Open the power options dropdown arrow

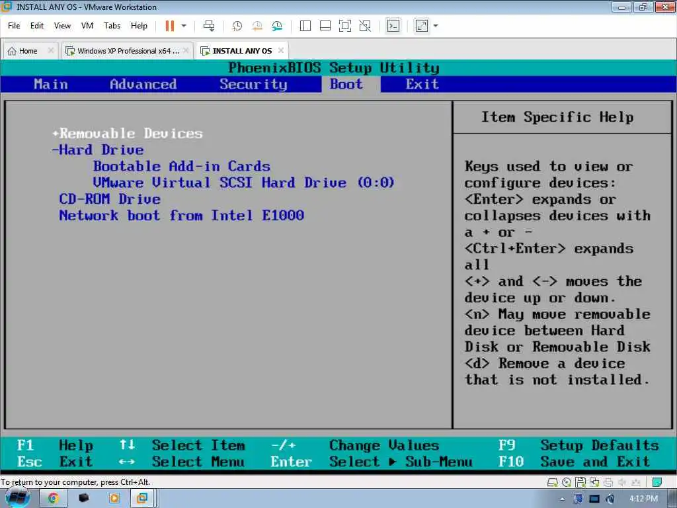pos(184,26)
